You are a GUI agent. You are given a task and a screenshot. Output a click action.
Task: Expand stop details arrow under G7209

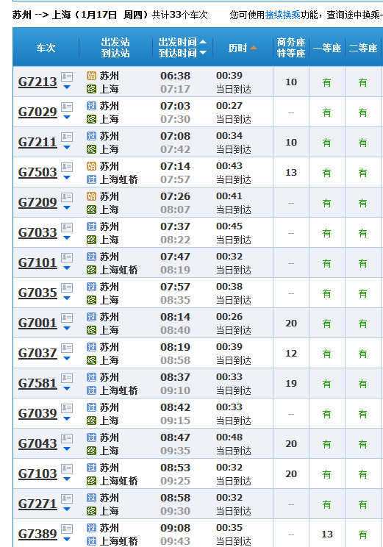point(67,208)
